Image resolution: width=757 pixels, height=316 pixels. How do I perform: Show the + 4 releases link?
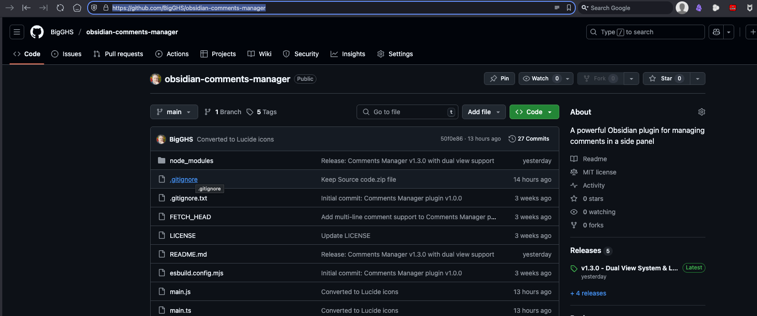pos(588,293)
